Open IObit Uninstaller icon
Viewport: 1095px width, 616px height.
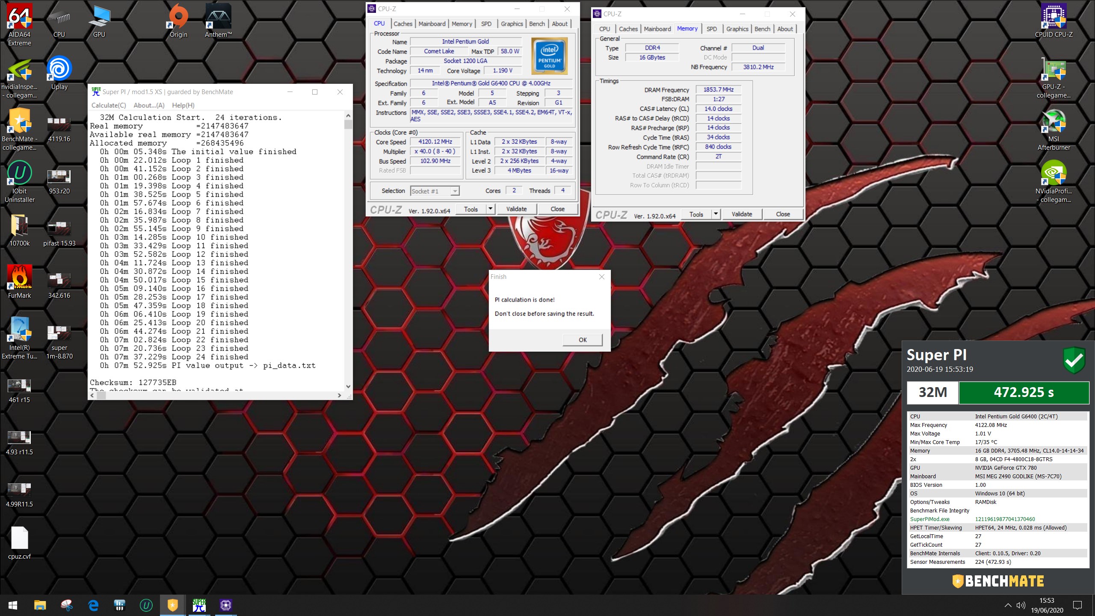20,182
